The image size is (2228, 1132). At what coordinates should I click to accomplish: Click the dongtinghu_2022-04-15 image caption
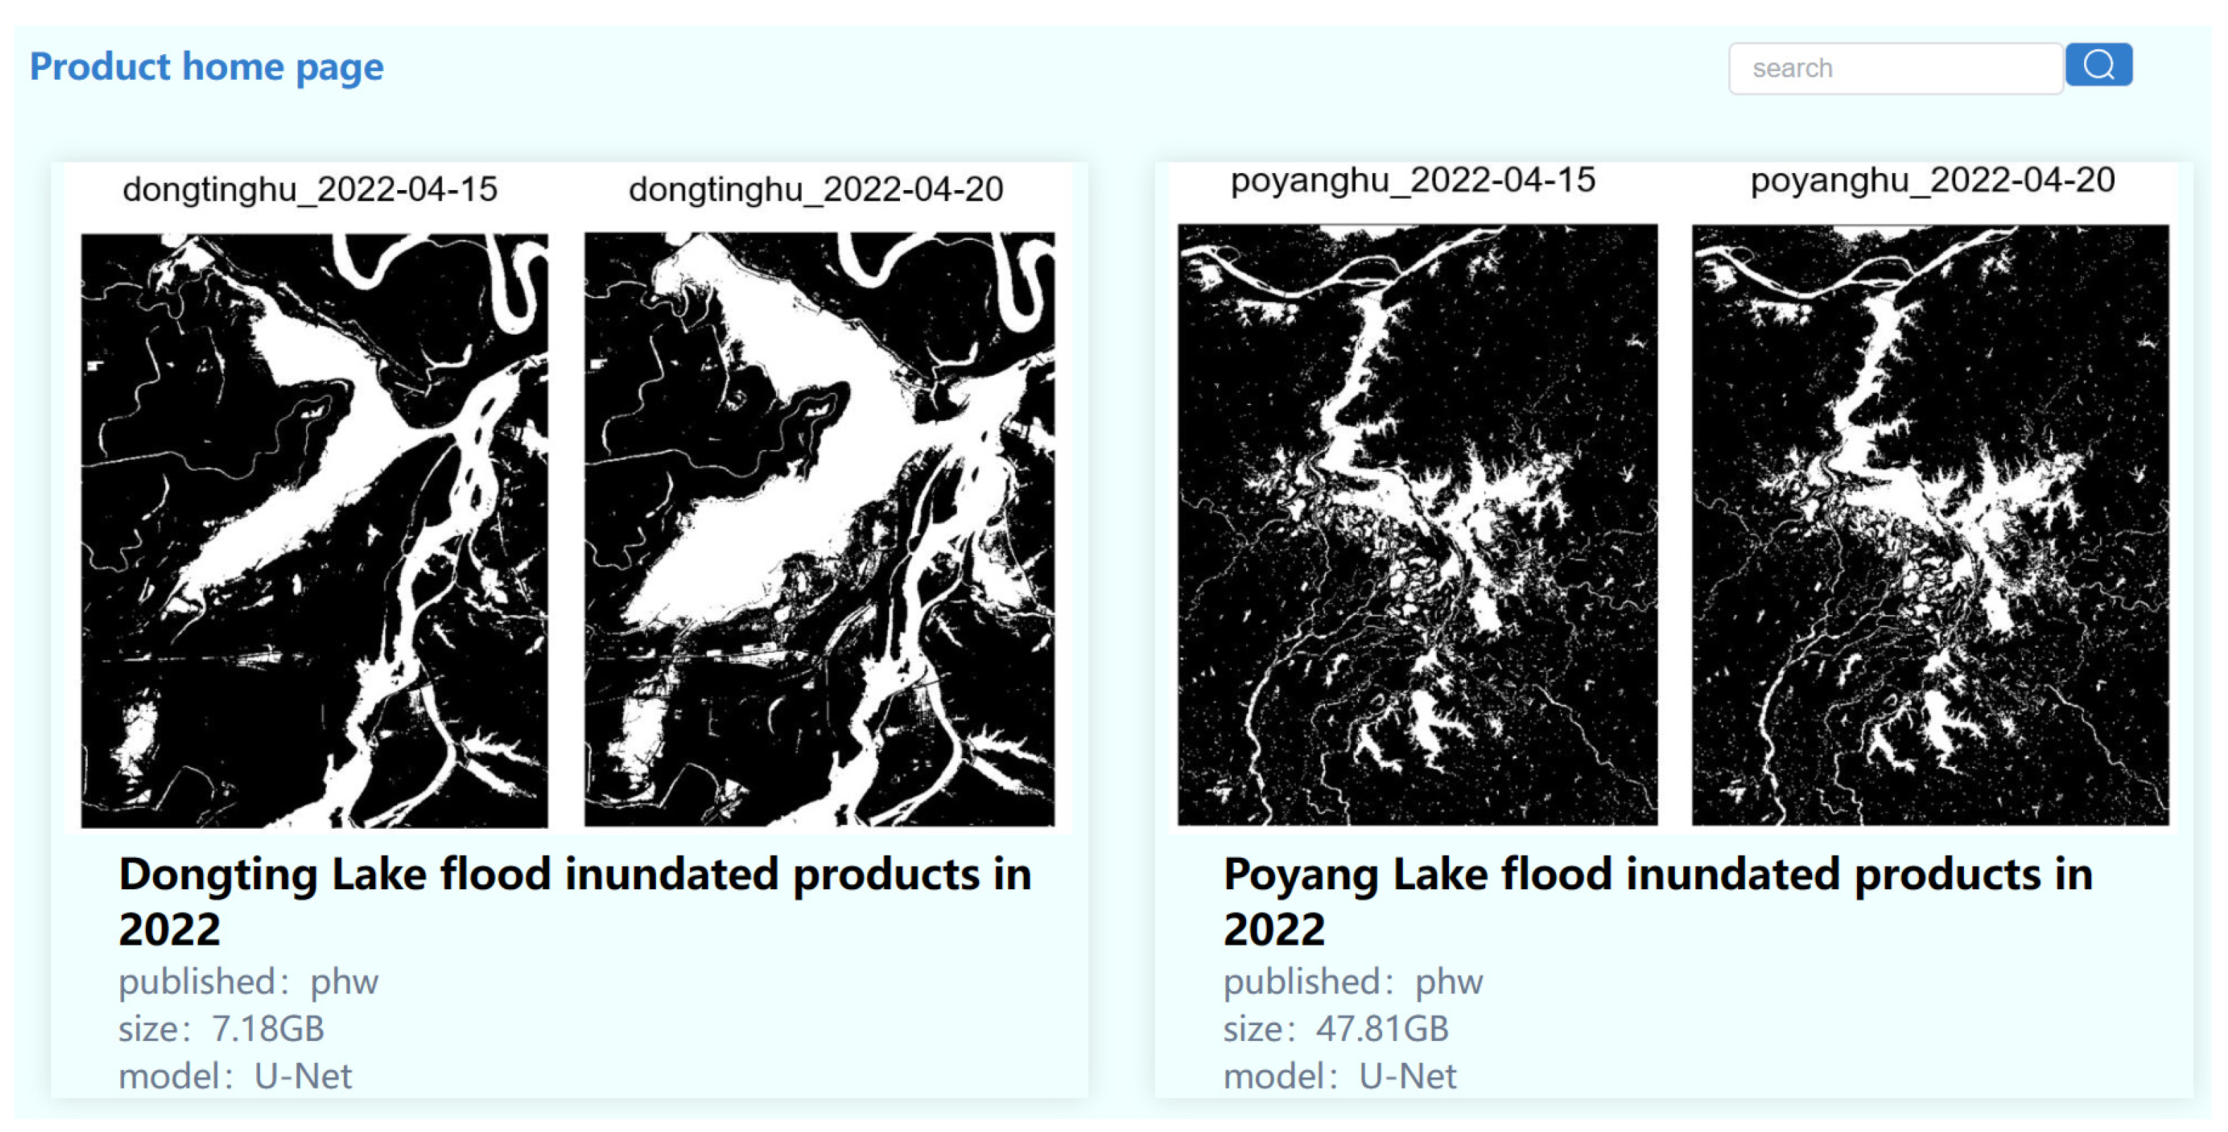[x=310, y=189]
